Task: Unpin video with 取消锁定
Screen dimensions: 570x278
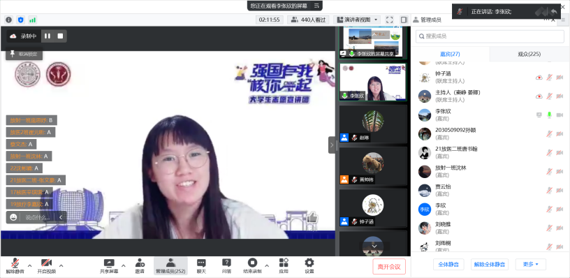Action: tap(24, 54)
